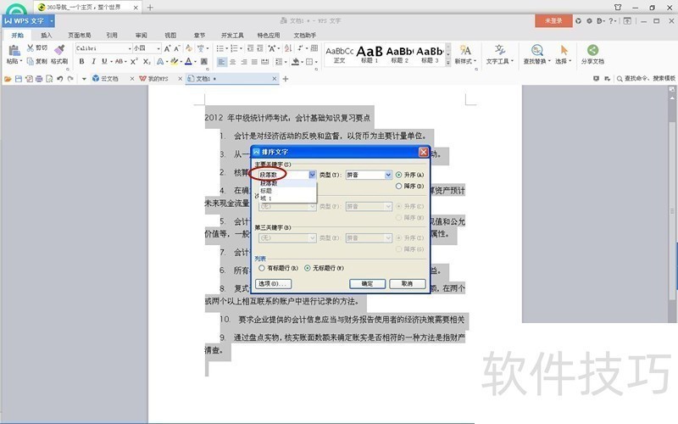Switch to the 视图 (View) ribbon tab
The width and height of the screenshot is (678, 424).
[170, 35]
